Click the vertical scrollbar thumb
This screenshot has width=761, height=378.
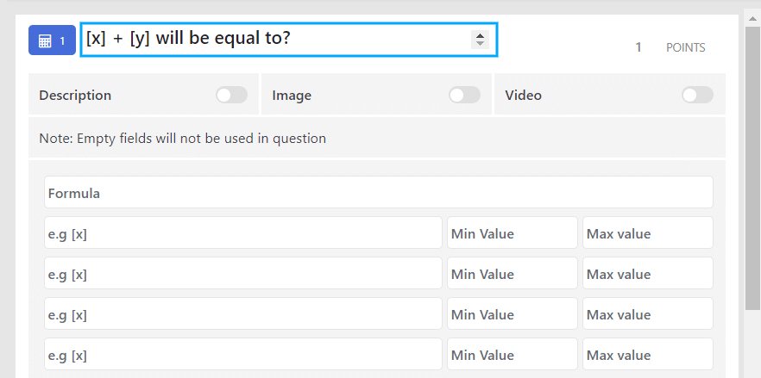click(x=752, y=168)
